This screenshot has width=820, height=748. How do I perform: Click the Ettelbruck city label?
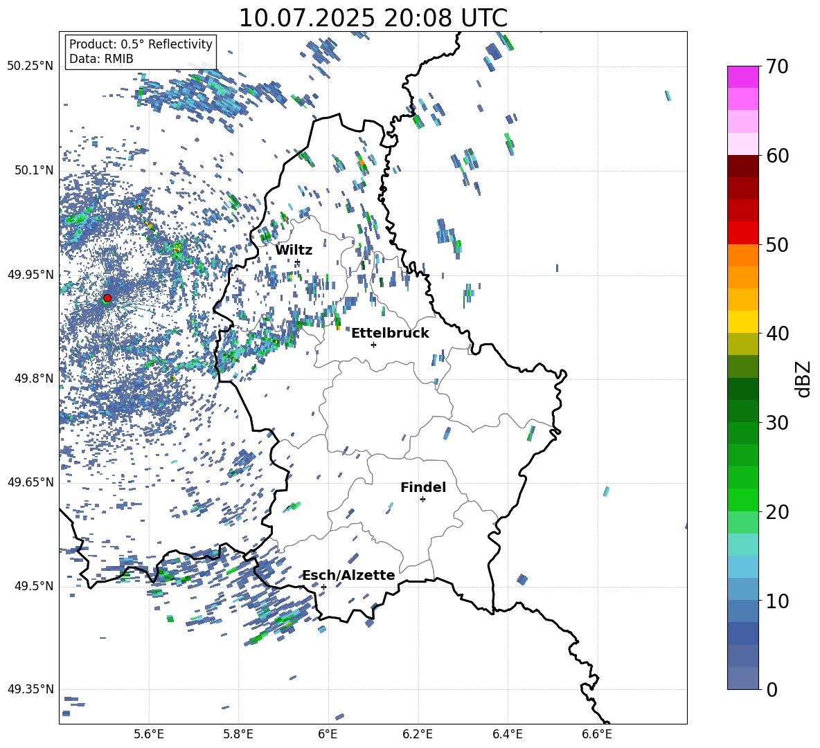coord(390,334)
